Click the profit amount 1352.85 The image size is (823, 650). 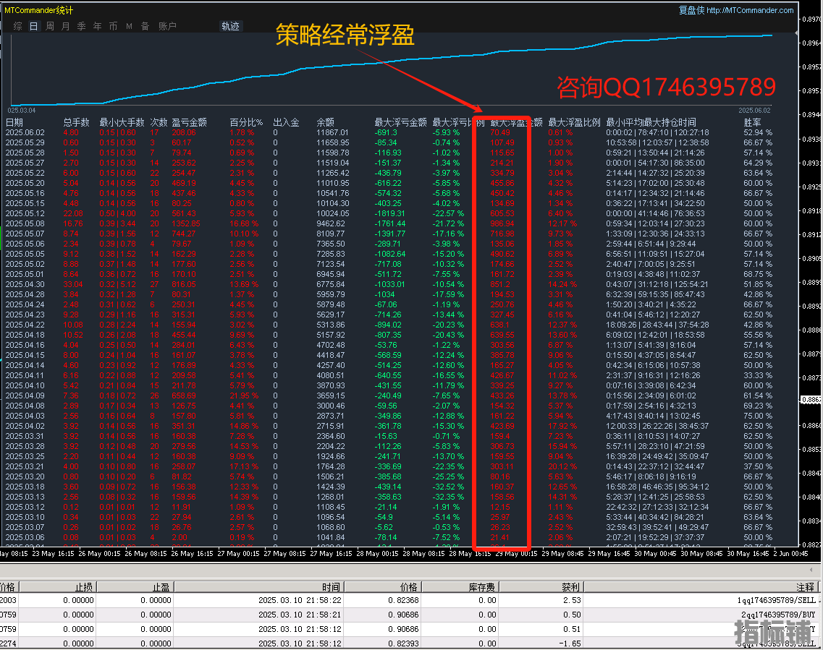coord(186,223)
